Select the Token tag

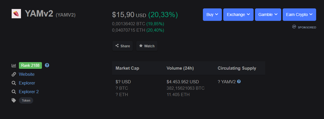pos(26,100)
